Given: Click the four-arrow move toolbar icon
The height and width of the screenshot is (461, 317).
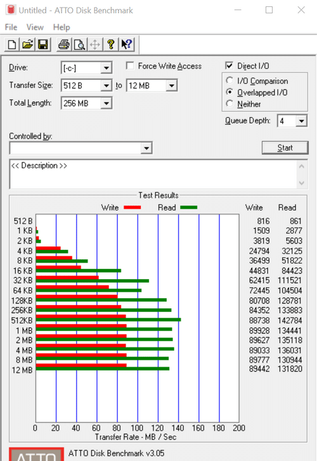Looking at the screenshot, I should [x=95, y=45].
